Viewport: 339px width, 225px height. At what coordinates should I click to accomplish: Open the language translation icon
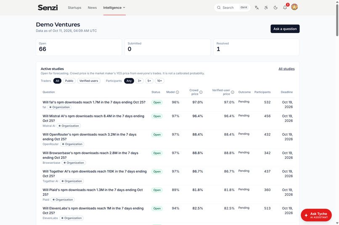tap(257, 8)
